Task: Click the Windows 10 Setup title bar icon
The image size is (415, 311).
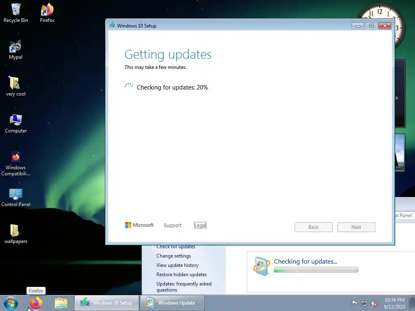Action: coord(112,26)
